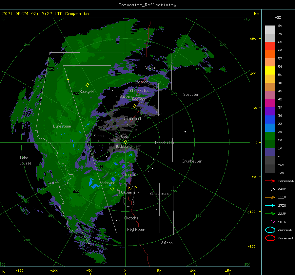Click the current legend label
The image size is (295, 275).
tap(285, 230)
